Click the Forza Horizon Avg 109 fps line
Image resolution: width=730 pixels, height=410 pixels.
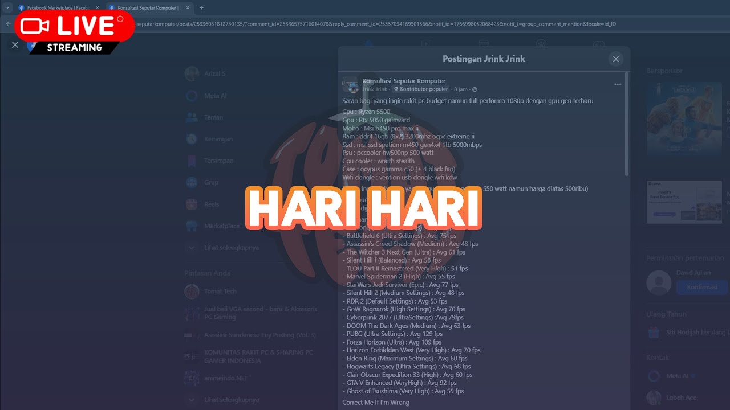(x=392, y=342)
